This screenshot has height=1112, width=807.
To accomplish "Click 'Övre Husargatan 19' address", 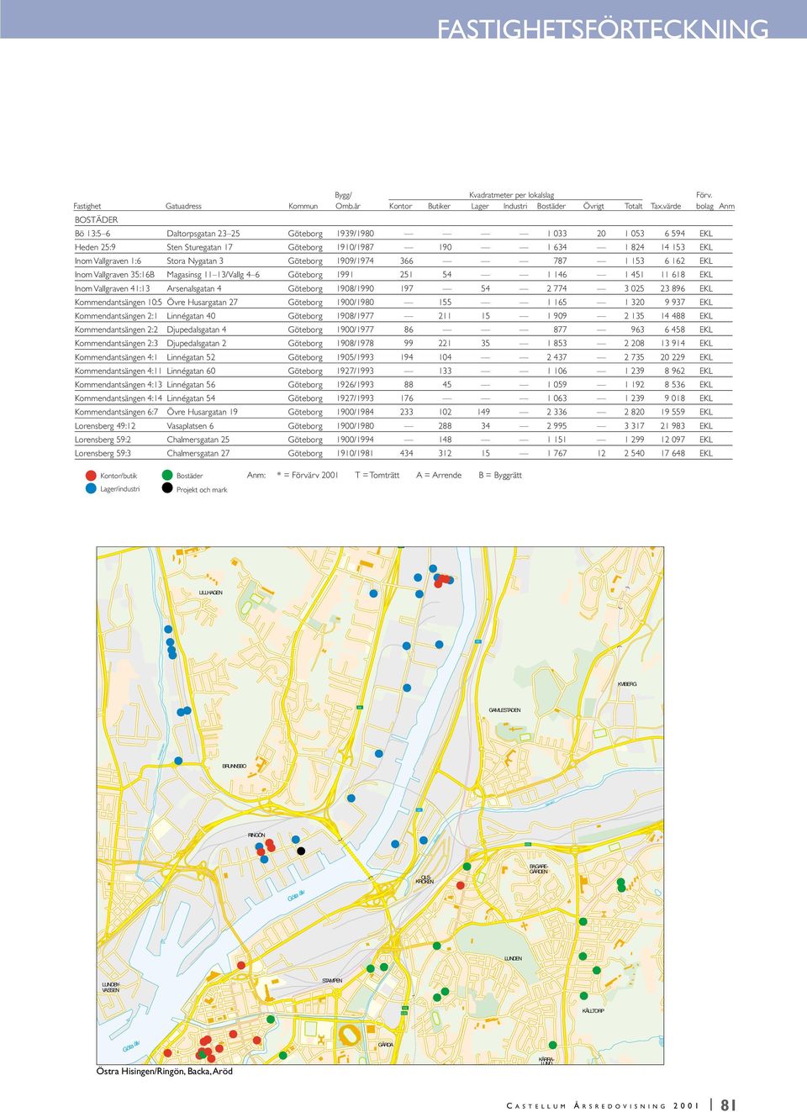I will pos(202,412).
